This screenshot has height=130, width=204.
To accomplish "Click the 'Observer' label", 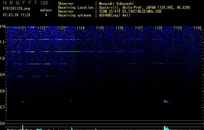I will (x=66, y=4).
